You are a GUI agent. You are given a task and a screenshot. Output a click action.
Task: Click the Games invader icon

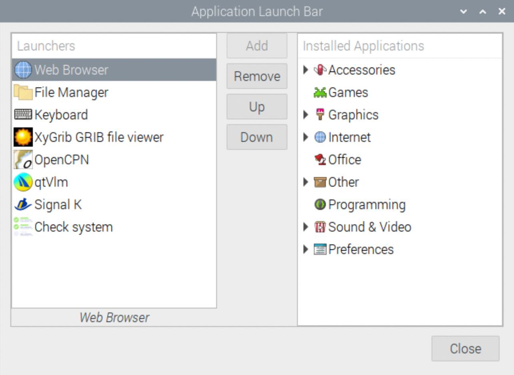320,92
